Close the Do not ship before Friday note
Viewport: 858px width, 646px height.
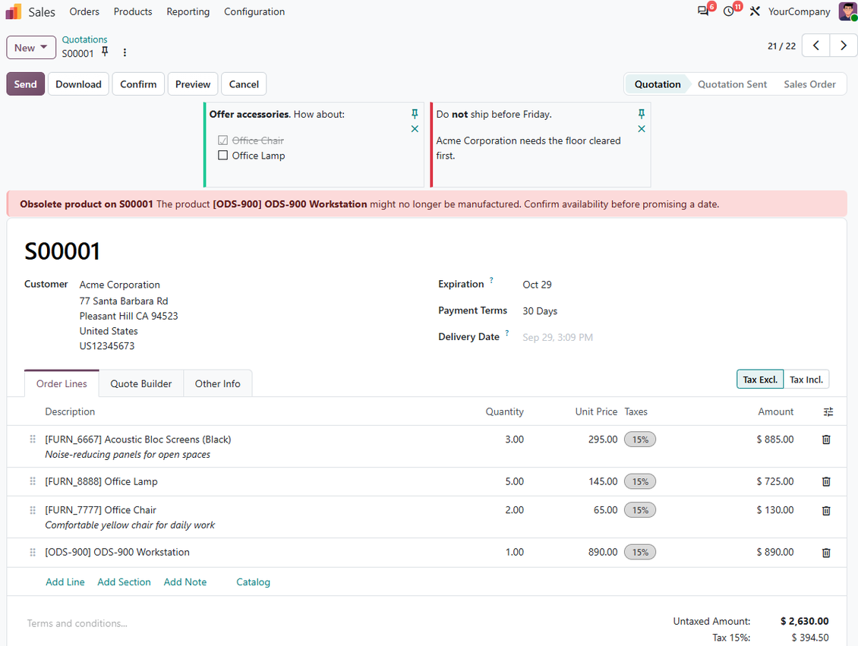(642, 129)
